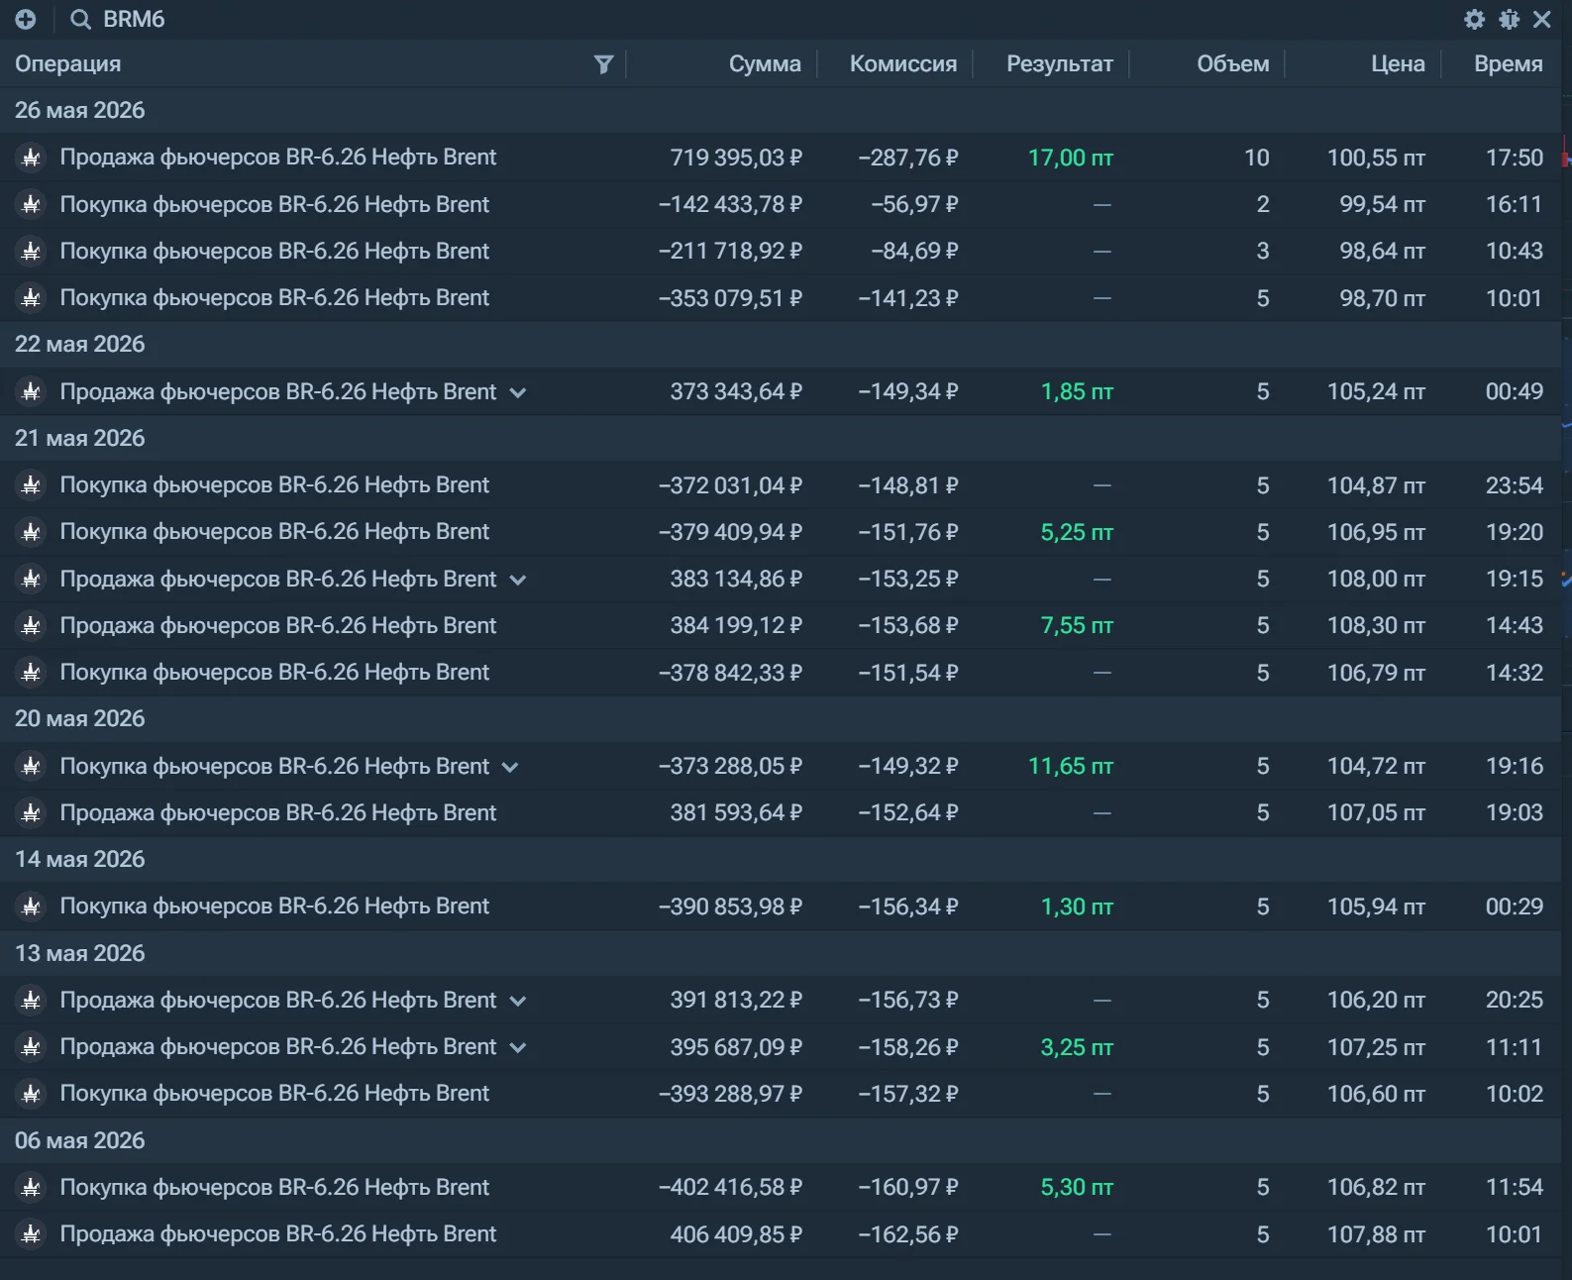Sort by the Комиссия column header
Viewport: 1572px width, 1280px height.
(903, 64)
